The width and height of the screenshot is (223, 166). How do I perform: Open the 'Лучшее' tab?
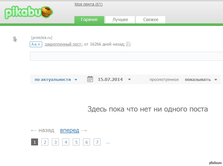pyautogui.click(x=120, y=20)
